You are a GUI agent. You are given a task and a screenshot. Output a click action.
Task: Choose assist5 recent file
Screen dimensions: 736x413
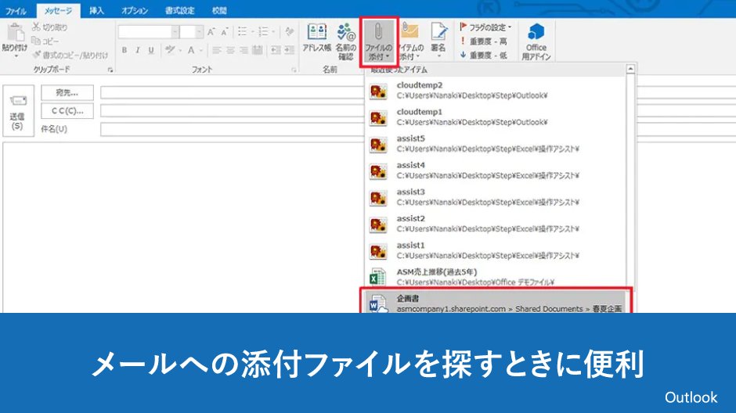pos(495,143)
